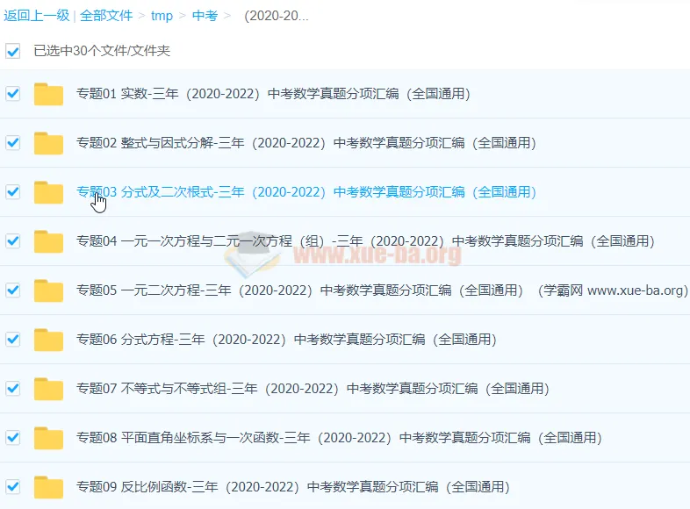Toggle the select-all checkbox for 30 files
Viewport: 690px width, 509px height.
click(13, 51)
